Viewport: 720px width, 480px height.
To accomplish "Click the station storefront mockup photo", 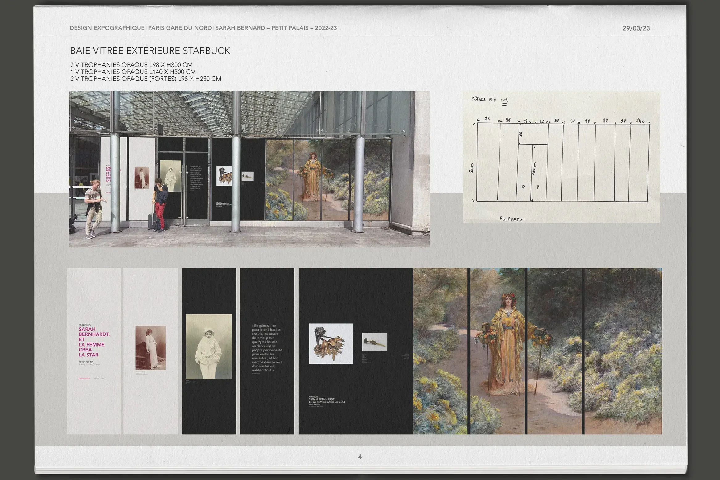I will pos(249,169).
